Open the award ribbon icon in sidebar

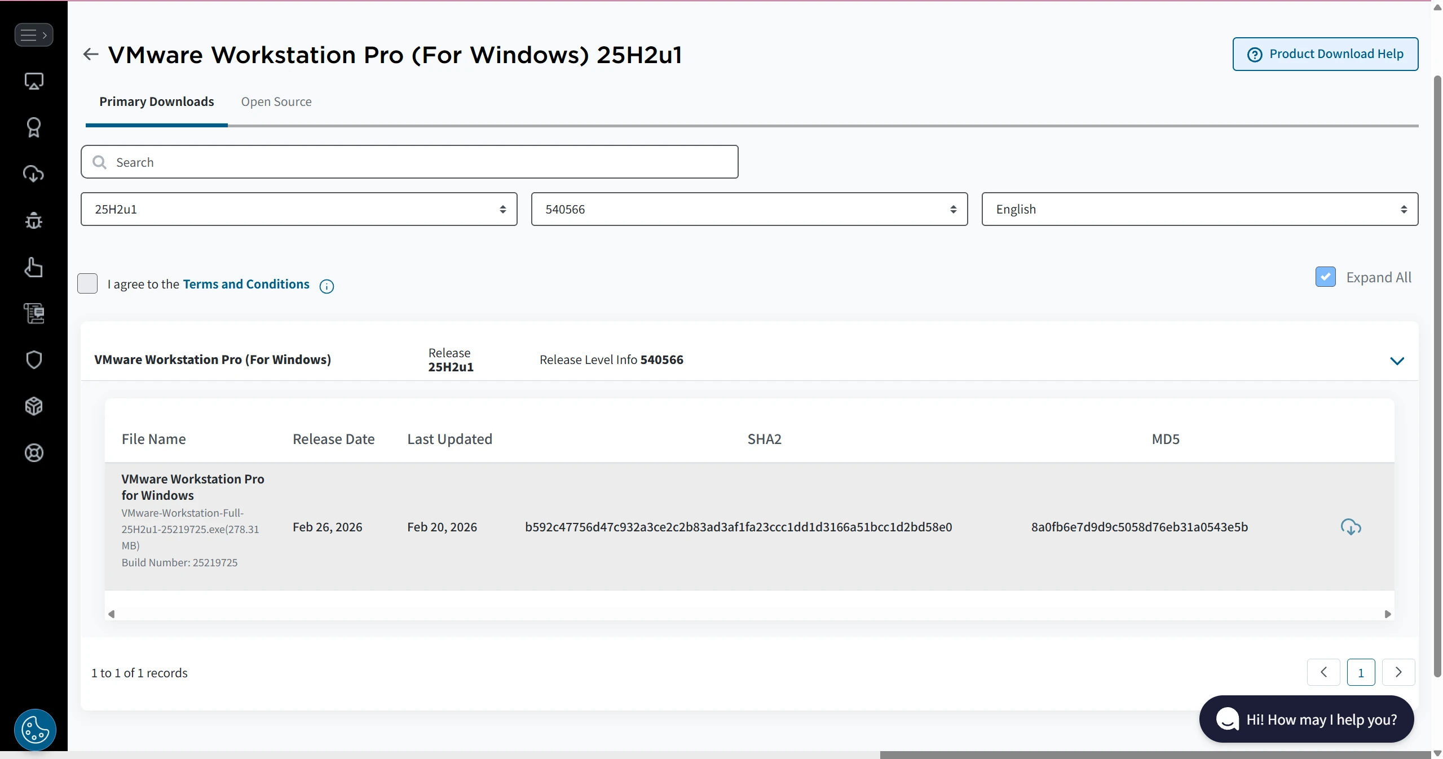[34, 128]
